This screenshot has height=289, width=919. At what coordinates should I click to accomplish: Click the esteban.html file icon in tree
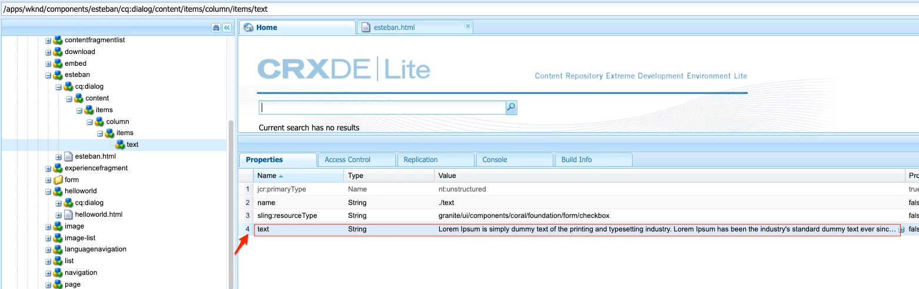tap(68, 156)
